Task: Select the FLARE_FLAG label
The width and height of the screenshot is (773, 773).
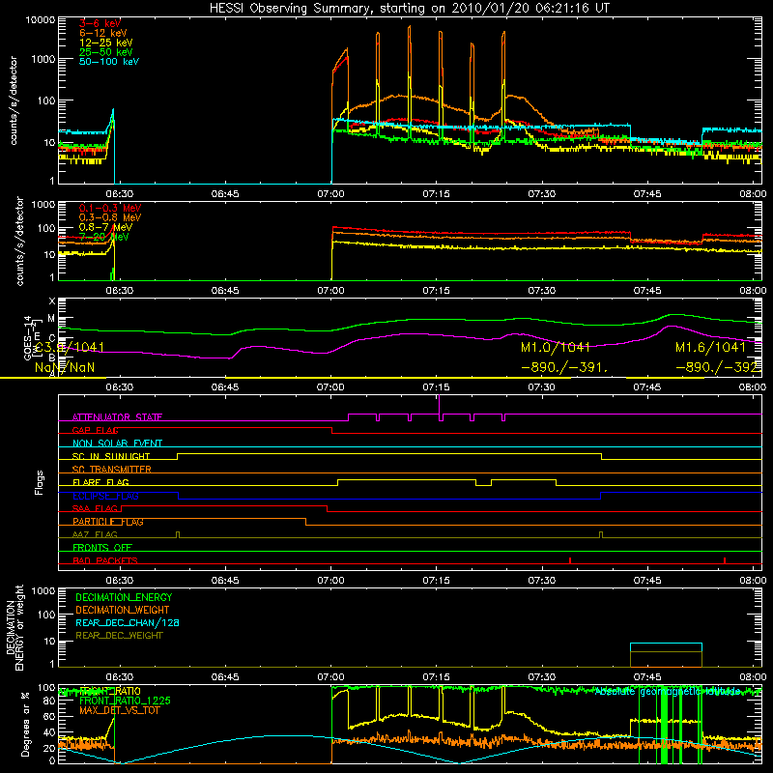Action: pyautogui.click(x=100, y=482)
